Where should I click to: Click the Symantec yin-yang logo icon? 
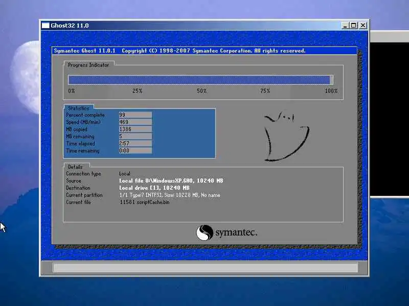[204, 233]
